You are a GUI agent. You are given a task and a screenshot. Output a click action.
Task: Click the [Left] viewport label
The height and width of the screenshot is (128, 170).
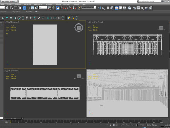(10, 71)
